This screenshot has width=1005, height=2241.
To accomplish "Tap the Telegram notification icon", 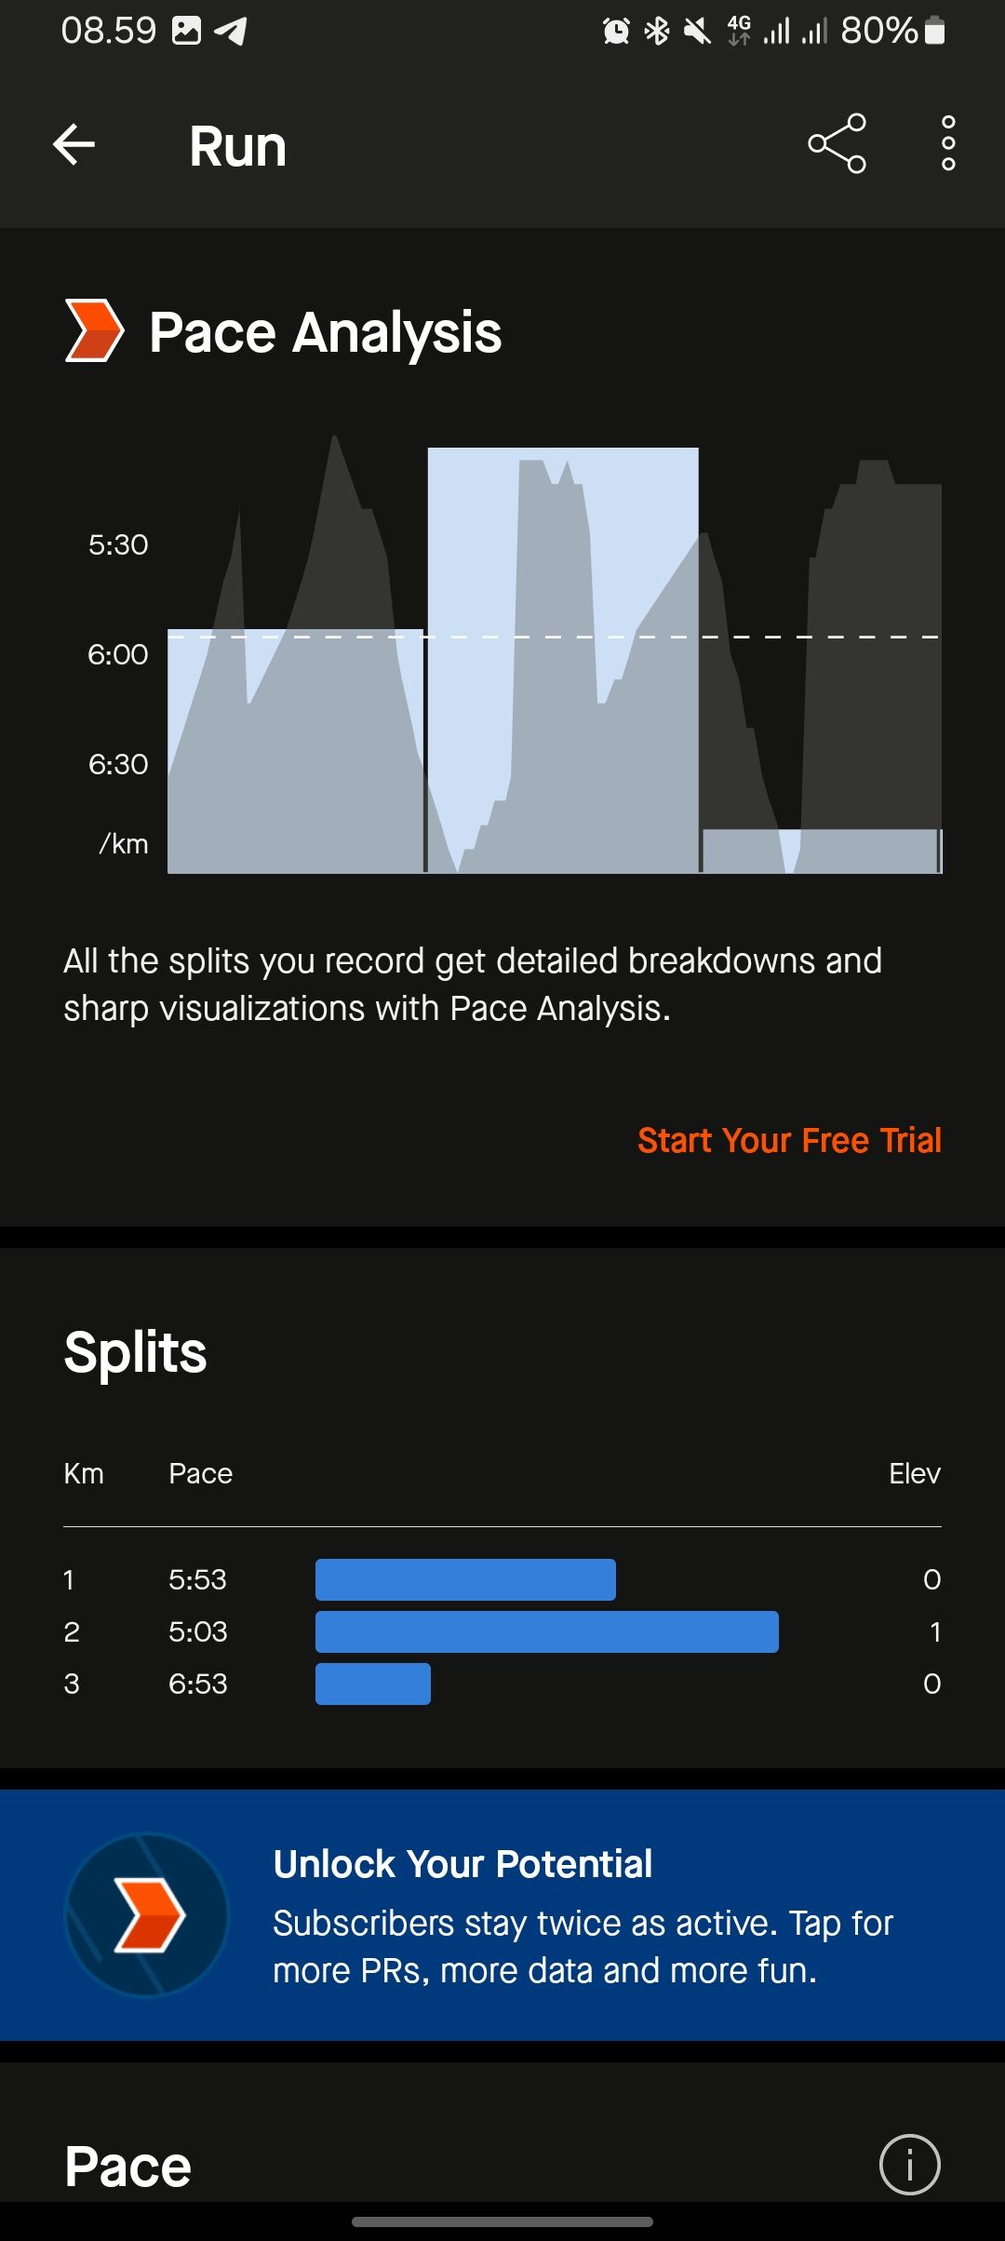I will click(230, 31).
